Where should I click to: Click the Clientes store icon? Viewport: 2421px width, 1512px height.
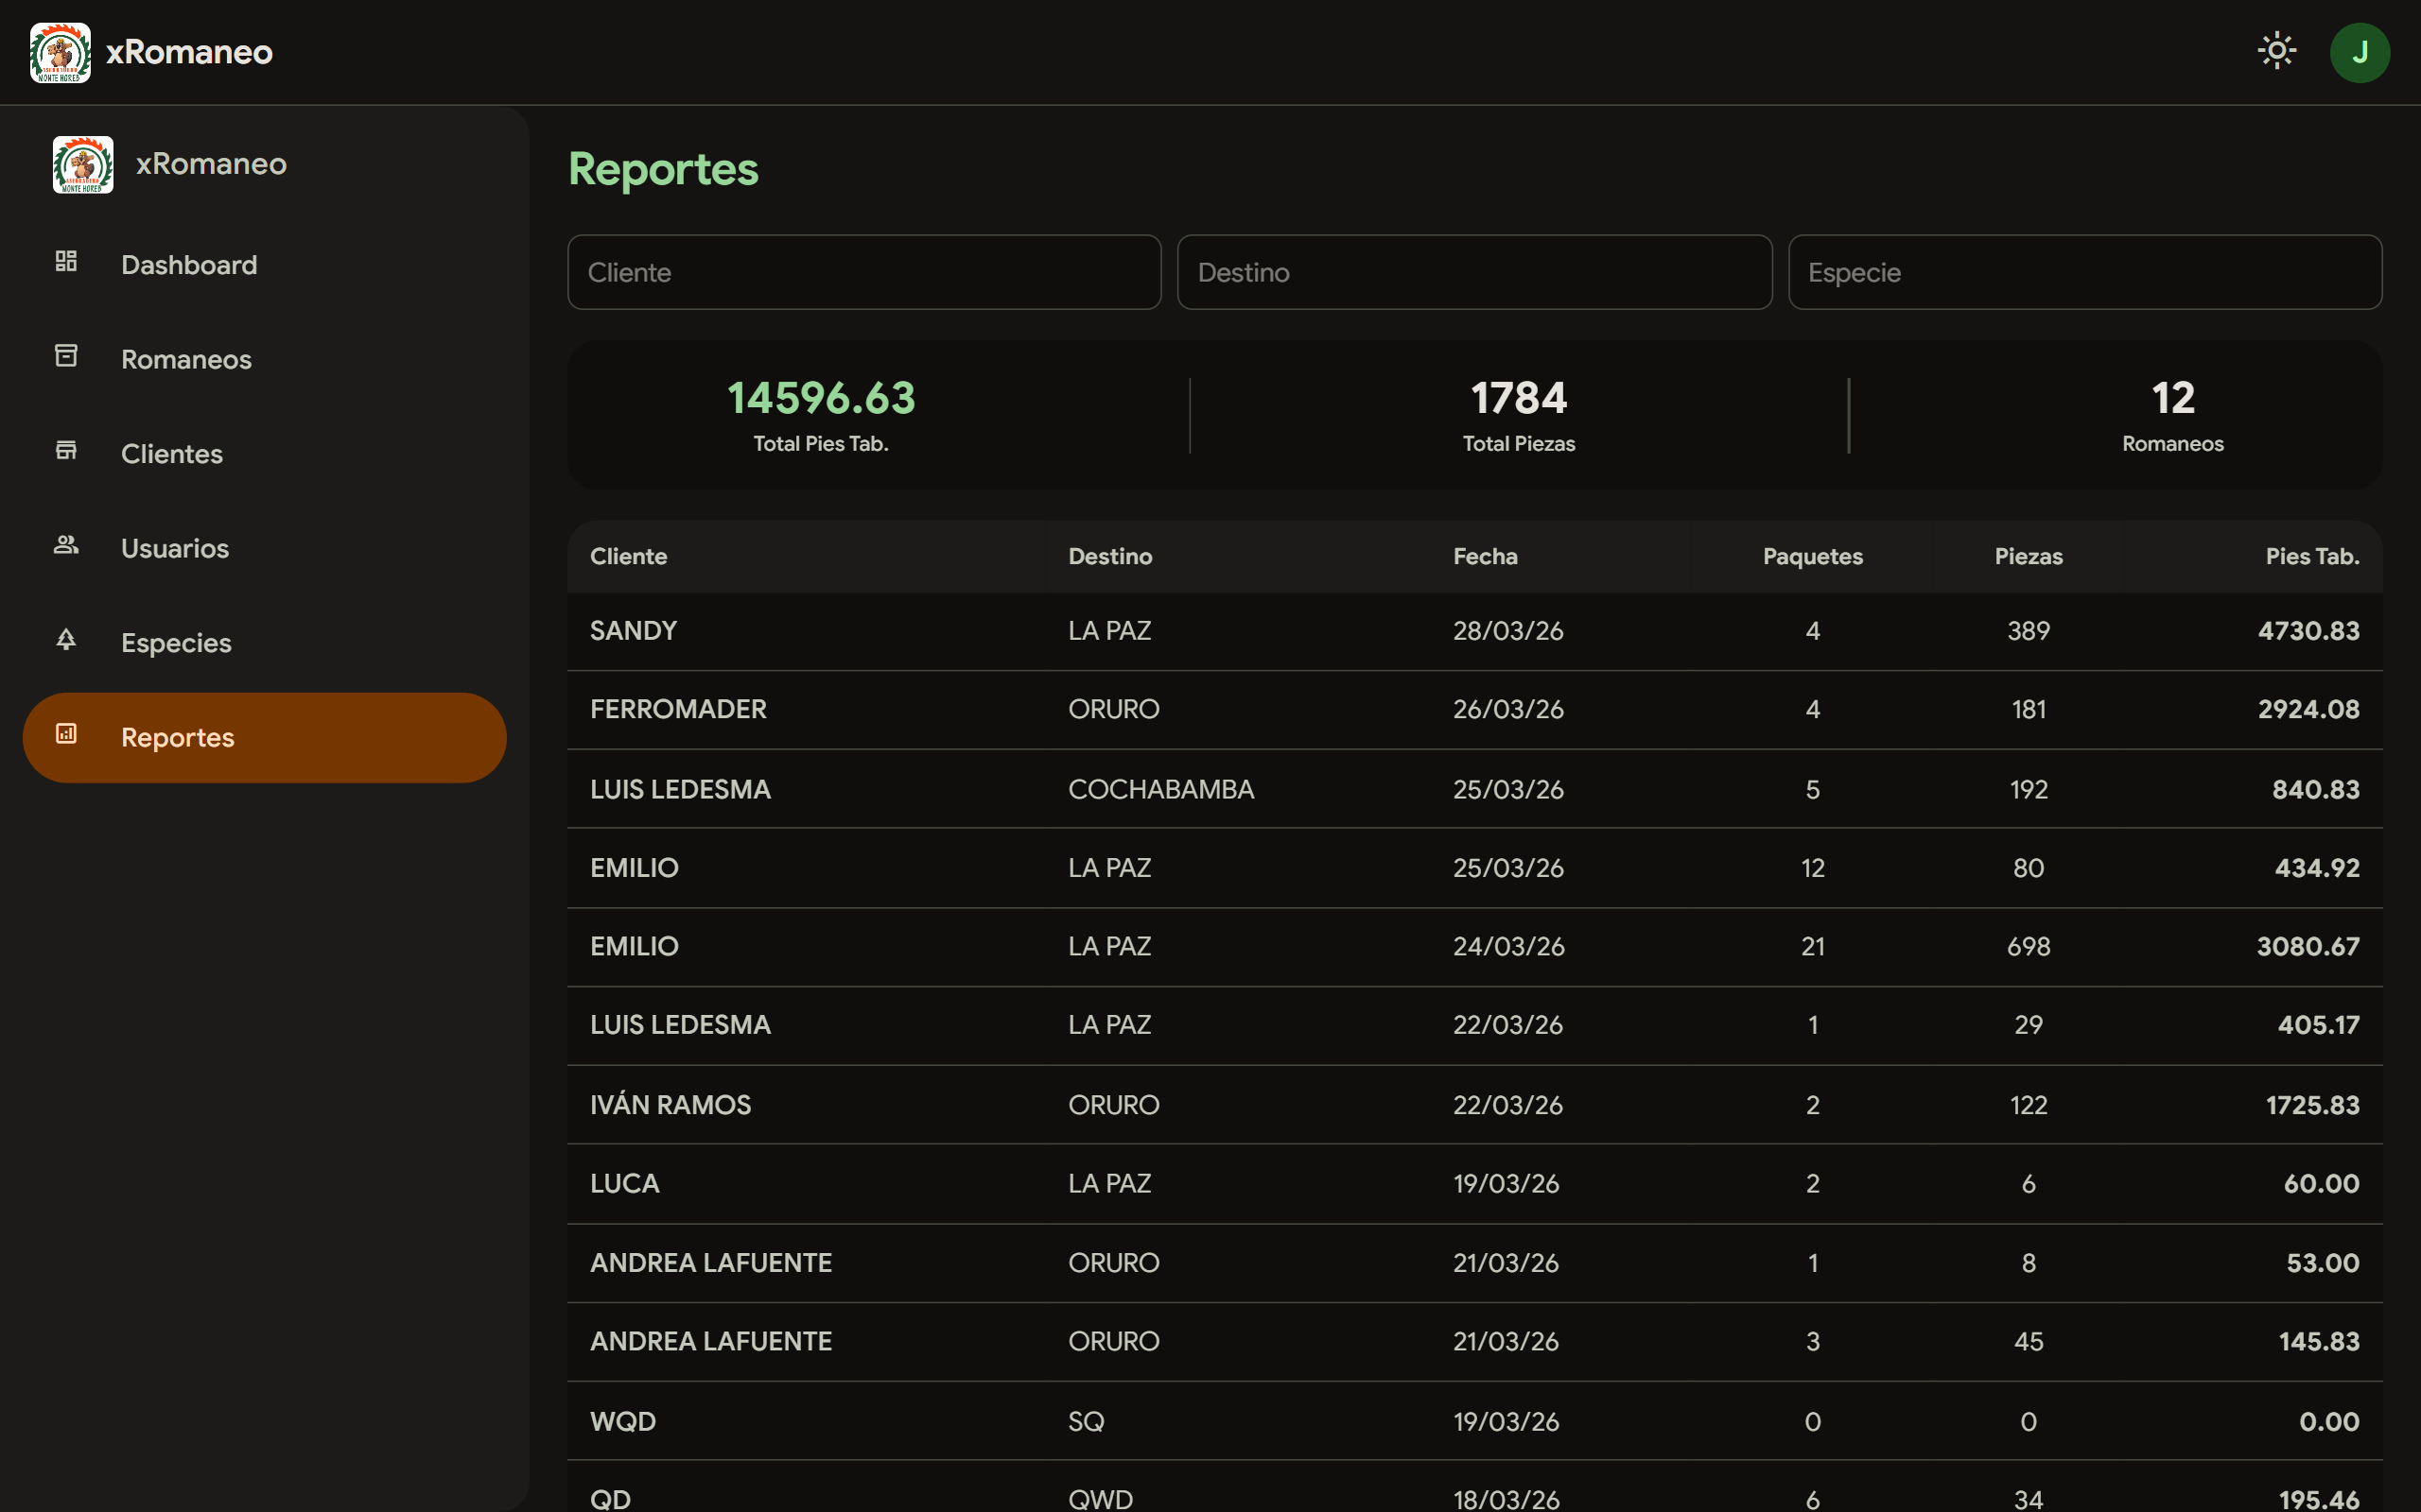(x=66, y=451)
